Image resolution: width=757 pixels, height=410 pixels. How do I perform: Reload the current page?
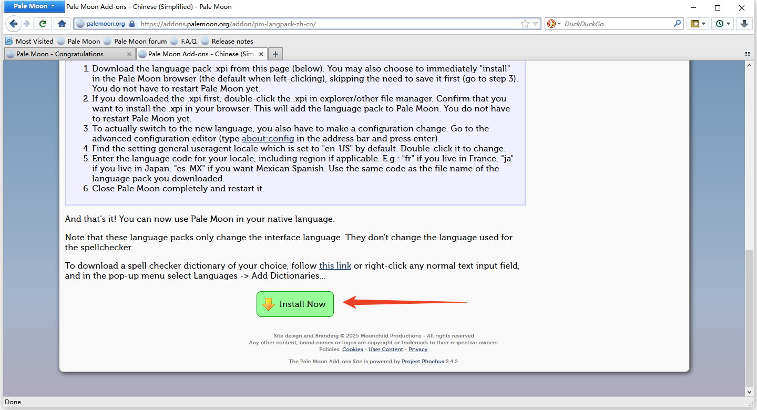43,24
